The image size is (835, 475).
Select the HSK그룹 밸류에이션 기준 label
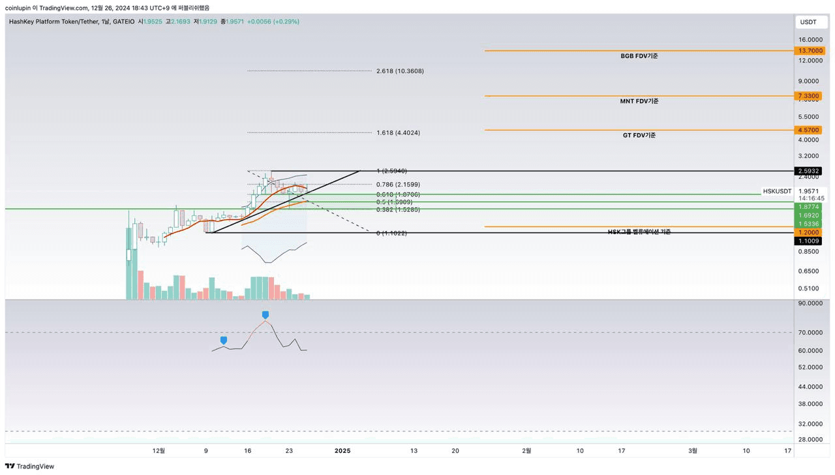[639, 232]
